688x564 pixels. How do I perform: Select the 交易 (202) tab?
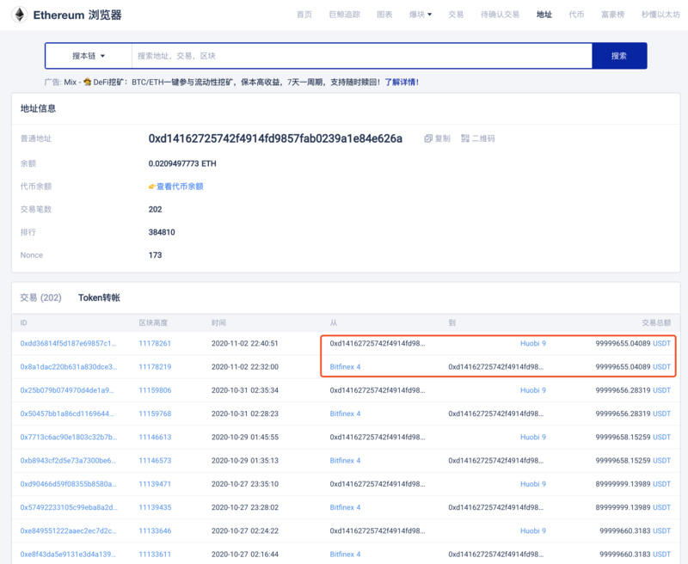click(x=40, y=297)
